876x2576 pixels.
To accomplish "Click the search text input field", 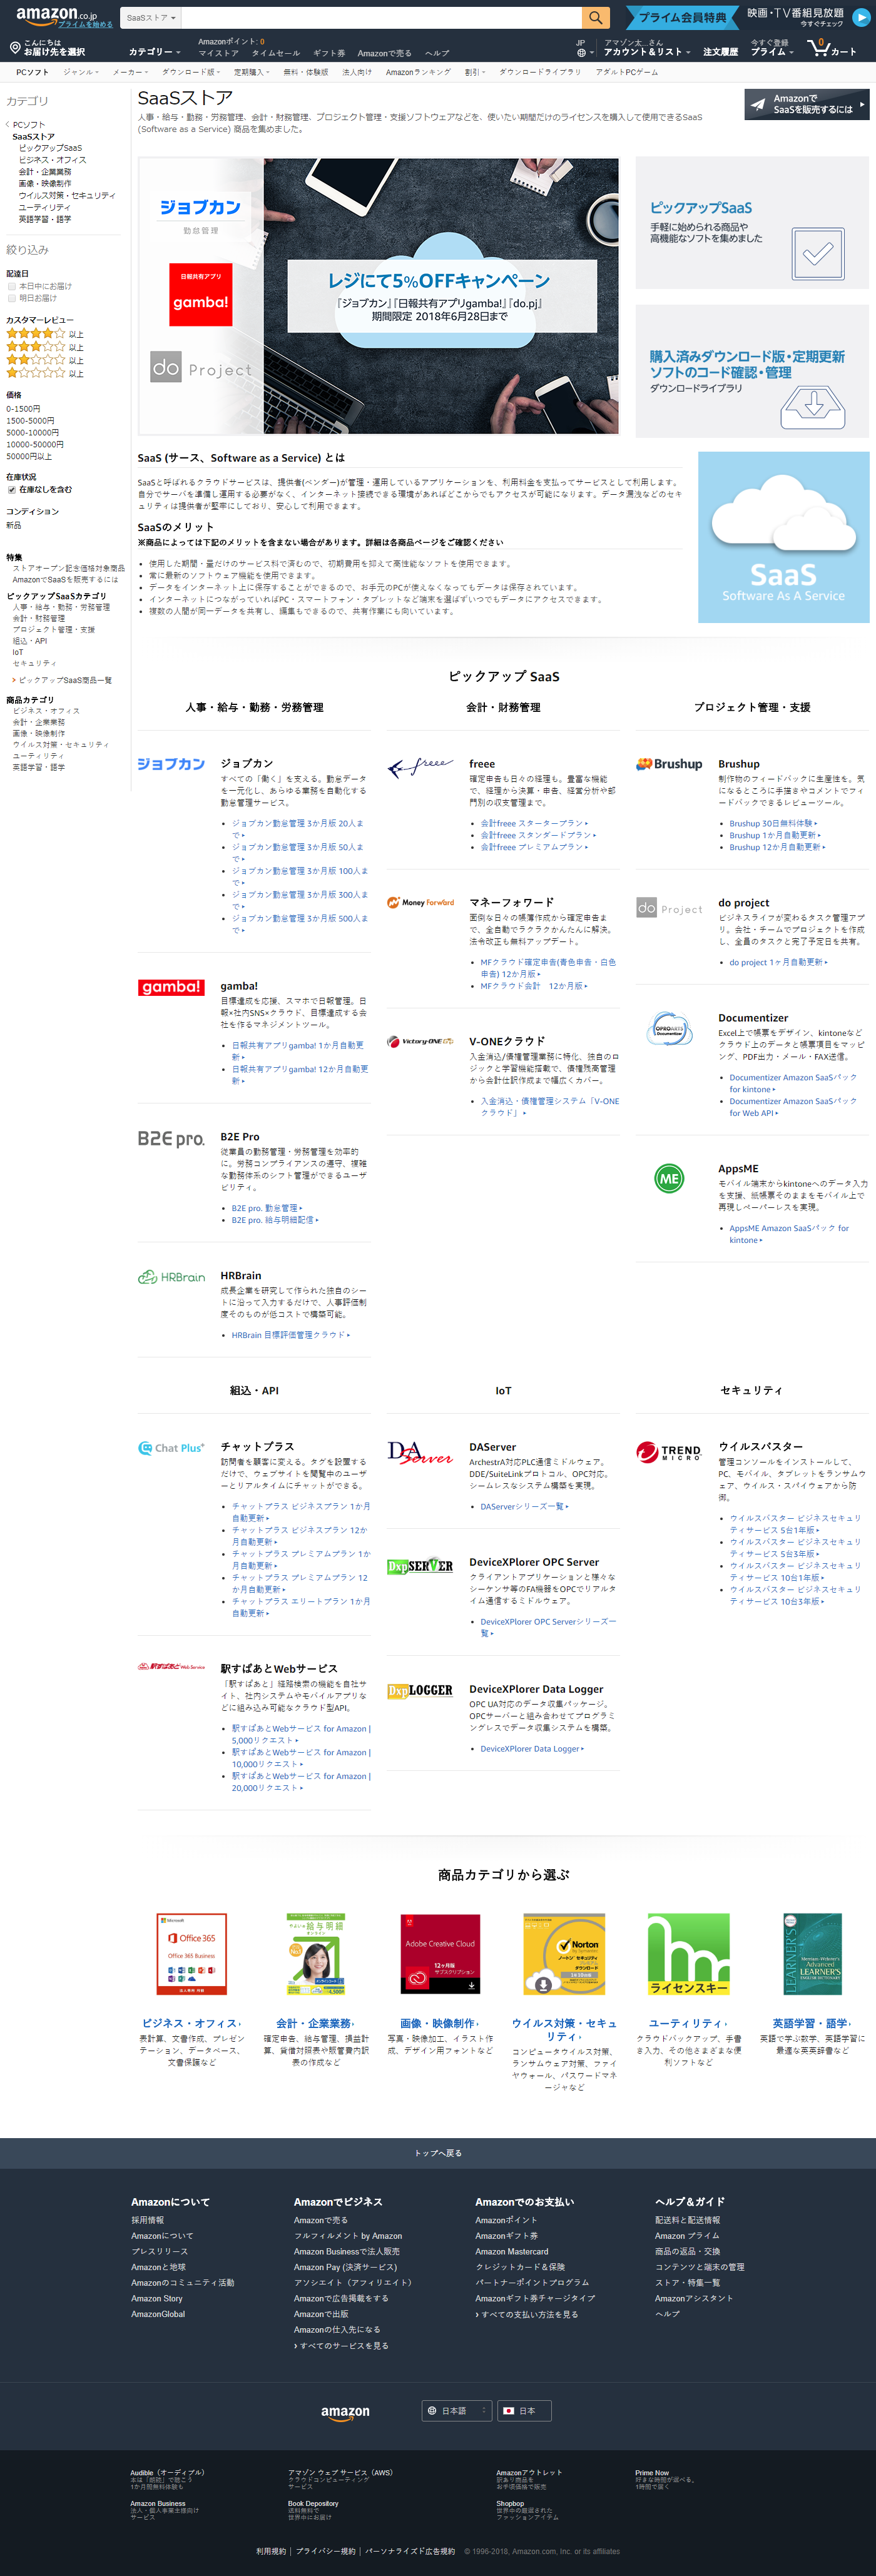I will [382, 17].
